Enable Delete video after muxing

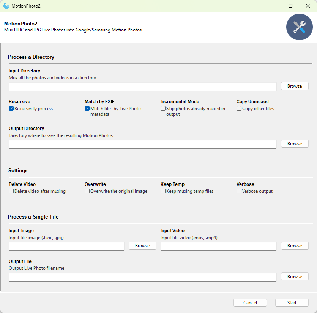pyautogui.click(x=11, y=191)
